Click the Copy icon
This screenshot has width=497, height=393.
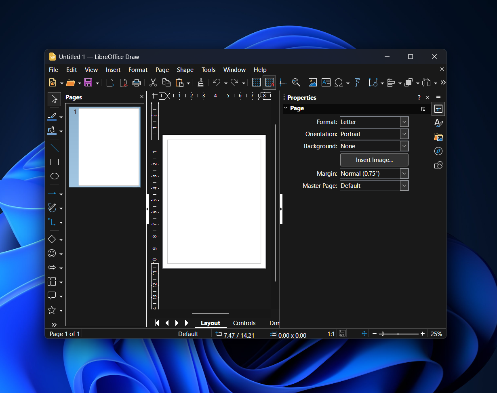(166, 83)
